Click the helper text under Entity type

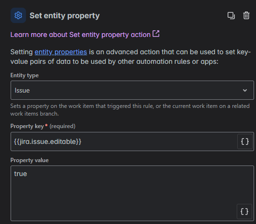[130, 110]
